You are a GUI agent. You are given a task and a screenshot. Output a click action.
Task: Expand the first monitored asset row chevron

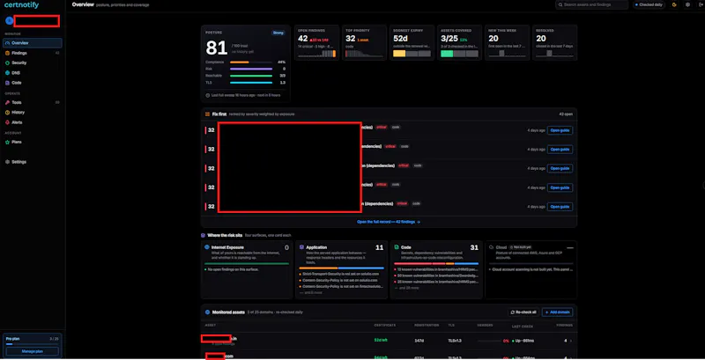[571, 341]
